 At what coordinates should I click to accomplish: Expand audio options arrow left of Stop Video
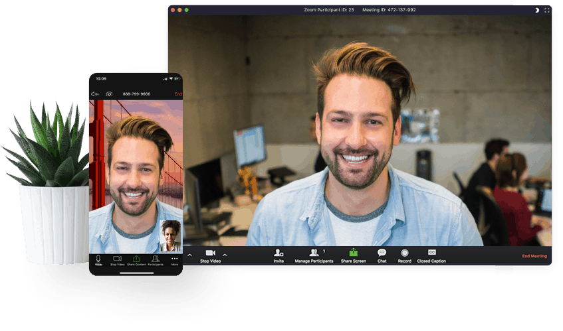pos(189,255)
